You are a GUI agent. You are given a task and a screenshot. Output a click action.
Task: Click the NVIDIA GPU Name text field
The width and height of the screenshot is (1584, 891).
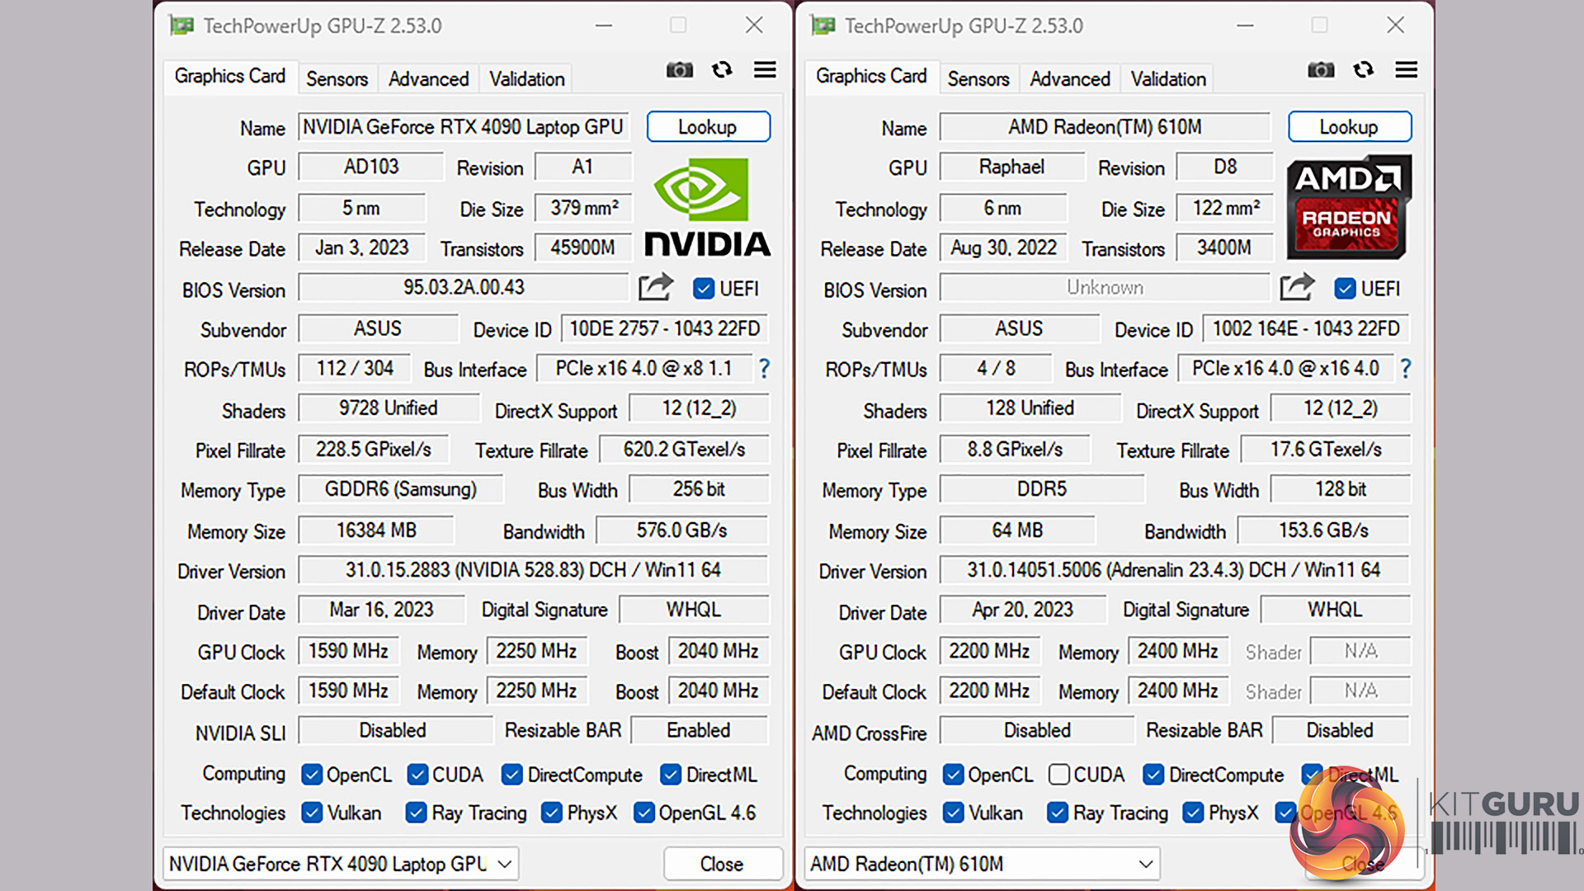pos(463,127)
